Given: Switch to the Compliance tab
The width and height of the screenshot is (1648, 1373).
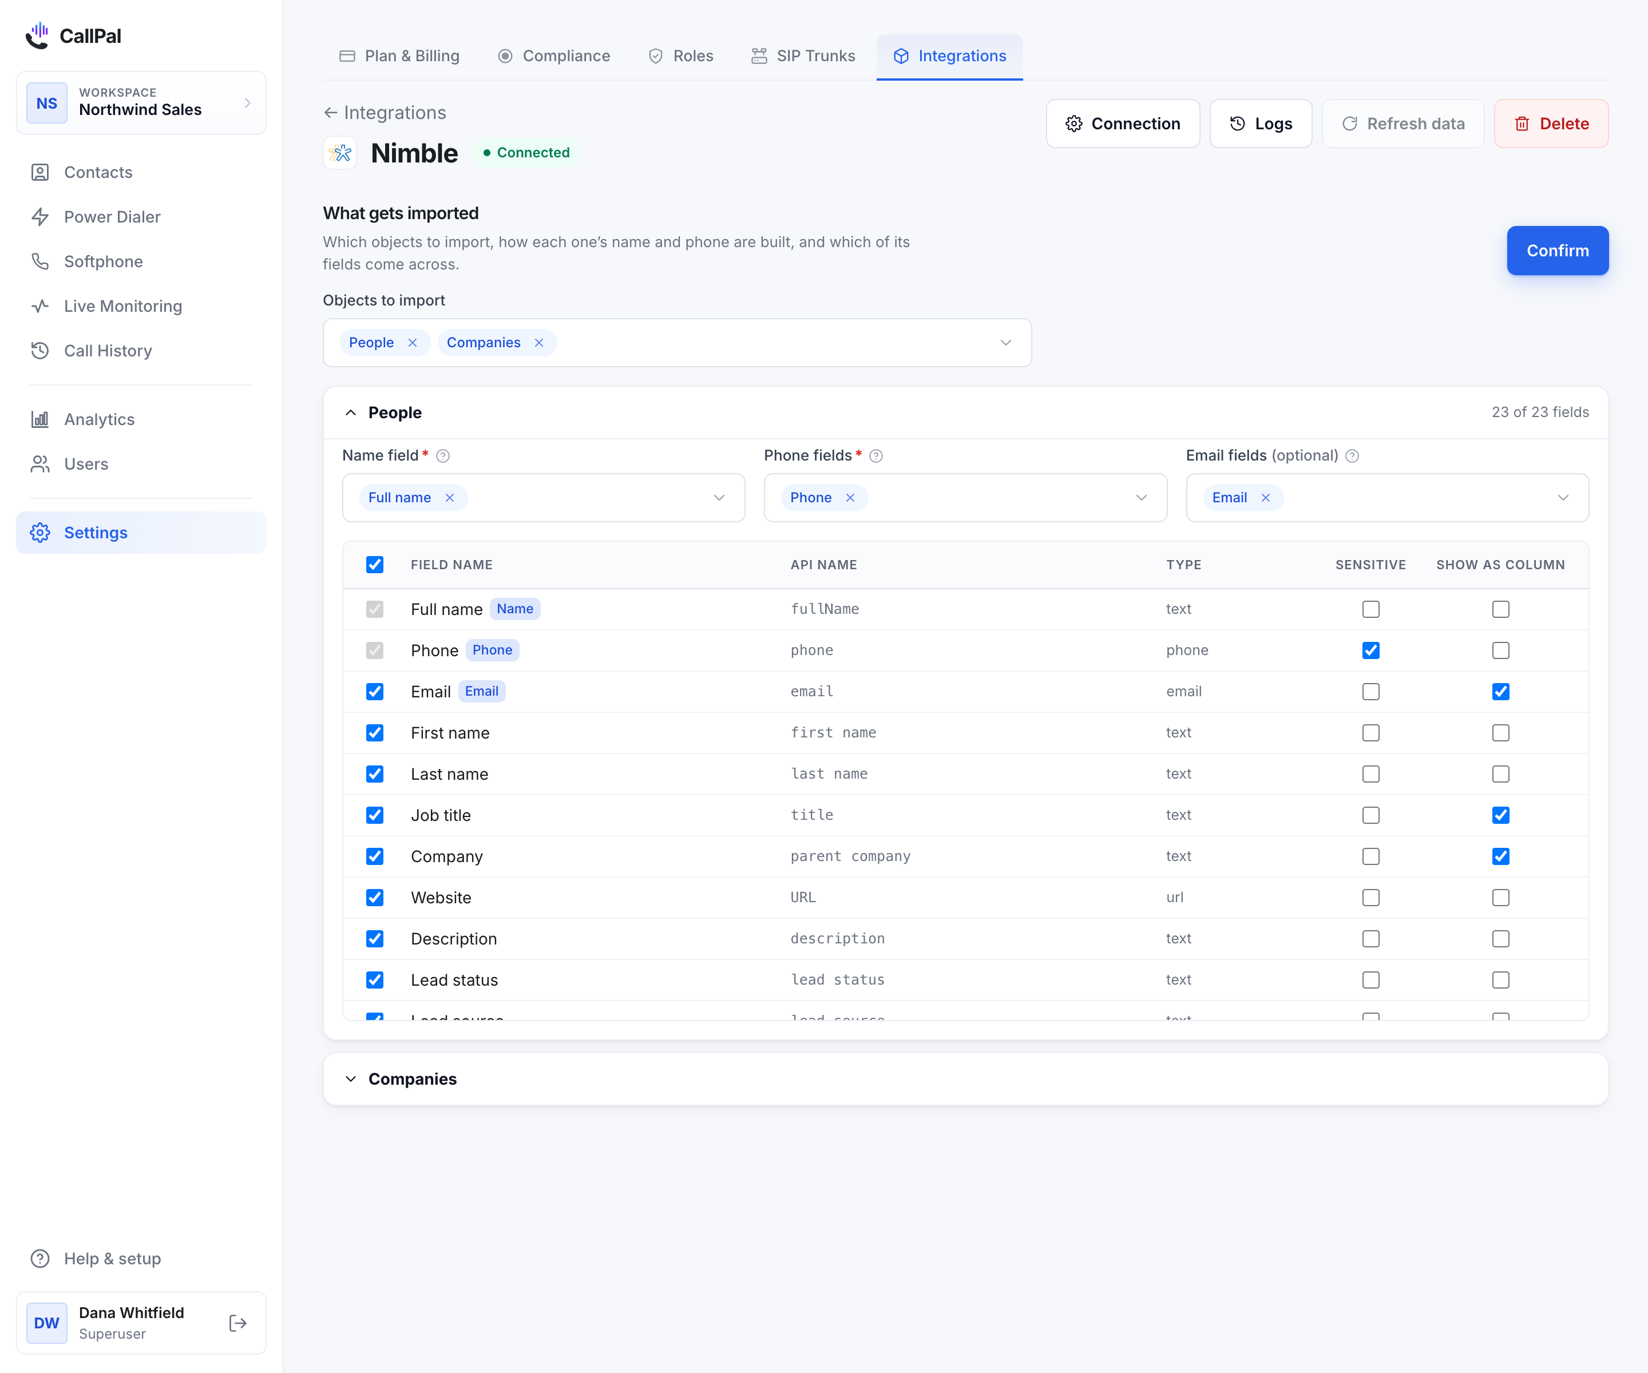Looking at the screenshot, I should [554, 55].
